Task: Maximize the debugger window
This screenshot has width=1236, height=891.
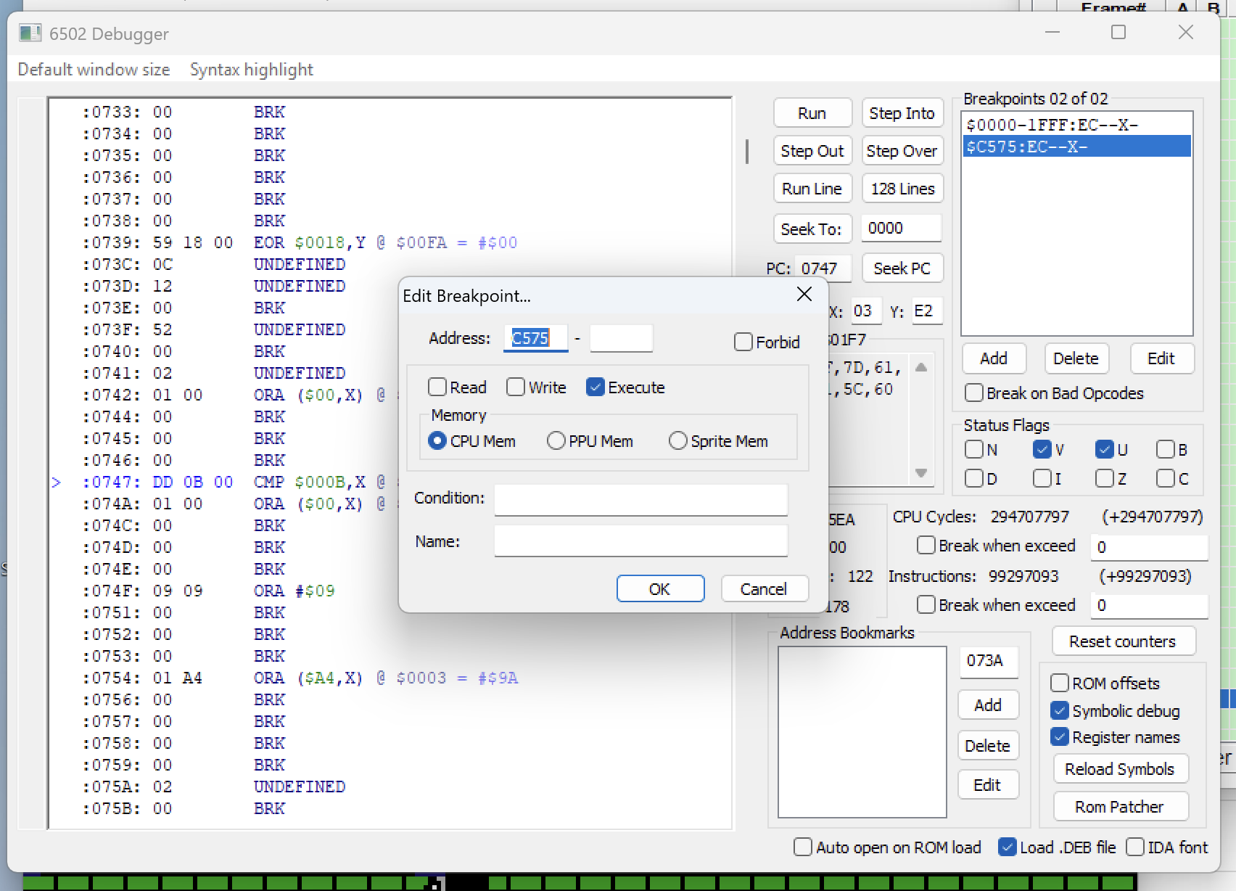Action: pos(1118,33)
